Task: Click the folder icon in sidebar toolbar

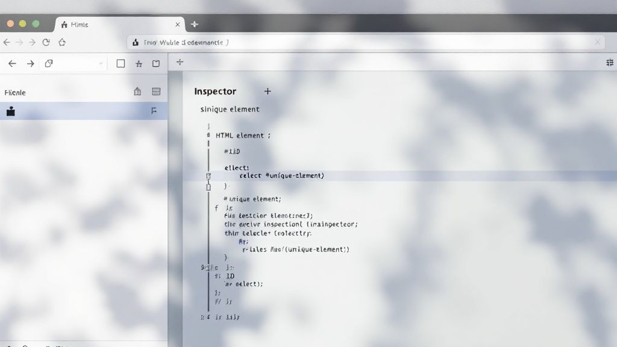Action: click(x=156, y=63)
